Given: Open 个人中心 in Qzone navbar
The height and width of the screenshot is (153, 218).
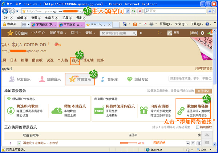Looking at the screenshot, I should pos(38,33).
